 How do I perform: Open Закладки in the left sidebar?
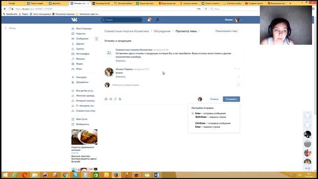pos(81,77)
